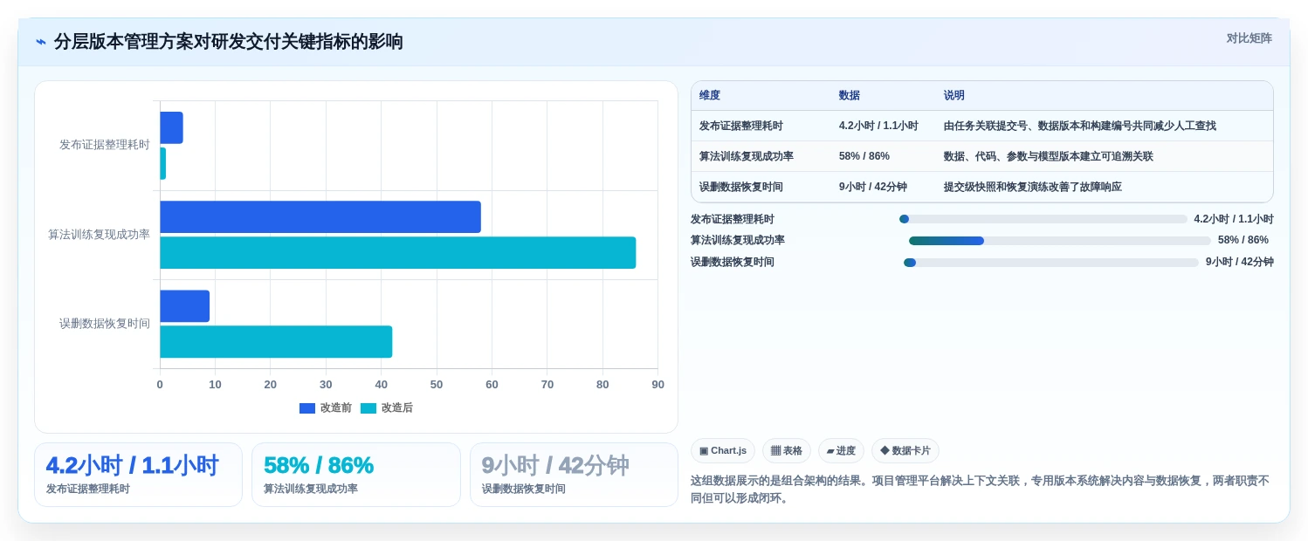Click the chart axis label 发布证据整理耗时
This screenshot has height=541, width=1308.
click(x=105, y=145)
